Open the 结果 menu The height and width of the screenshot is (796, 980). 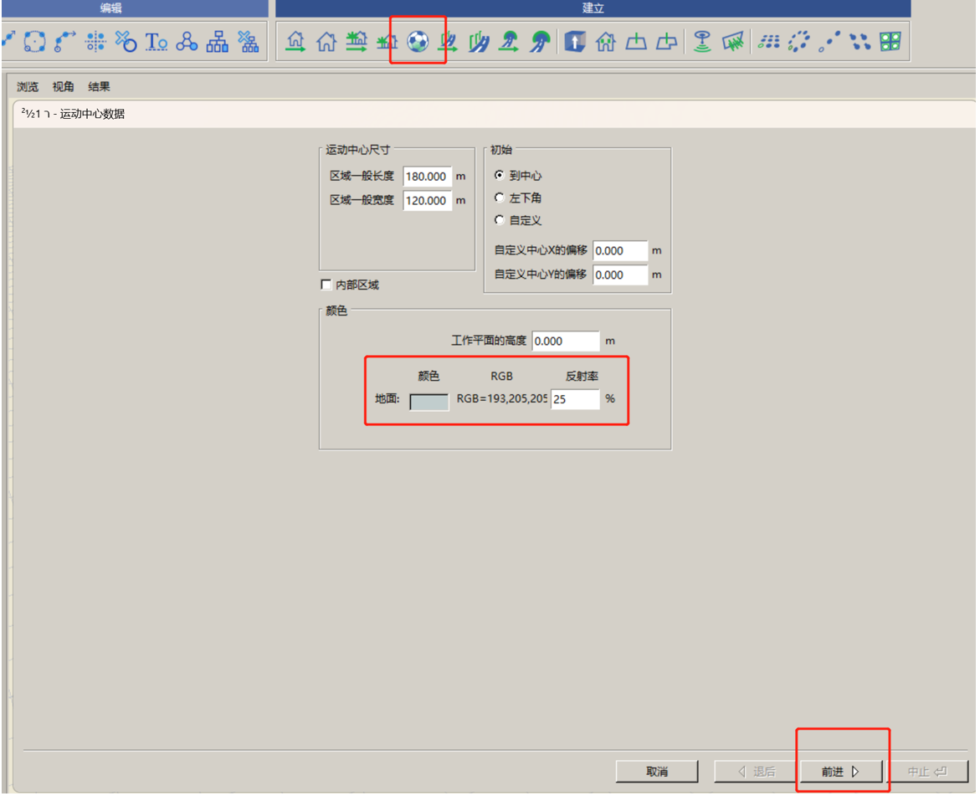tap(99, 86)
